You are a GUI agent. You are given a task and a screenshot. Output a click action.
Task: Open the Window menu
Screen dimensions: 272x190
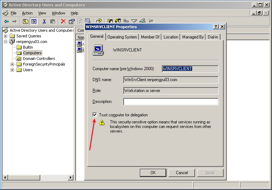[58, 13]
